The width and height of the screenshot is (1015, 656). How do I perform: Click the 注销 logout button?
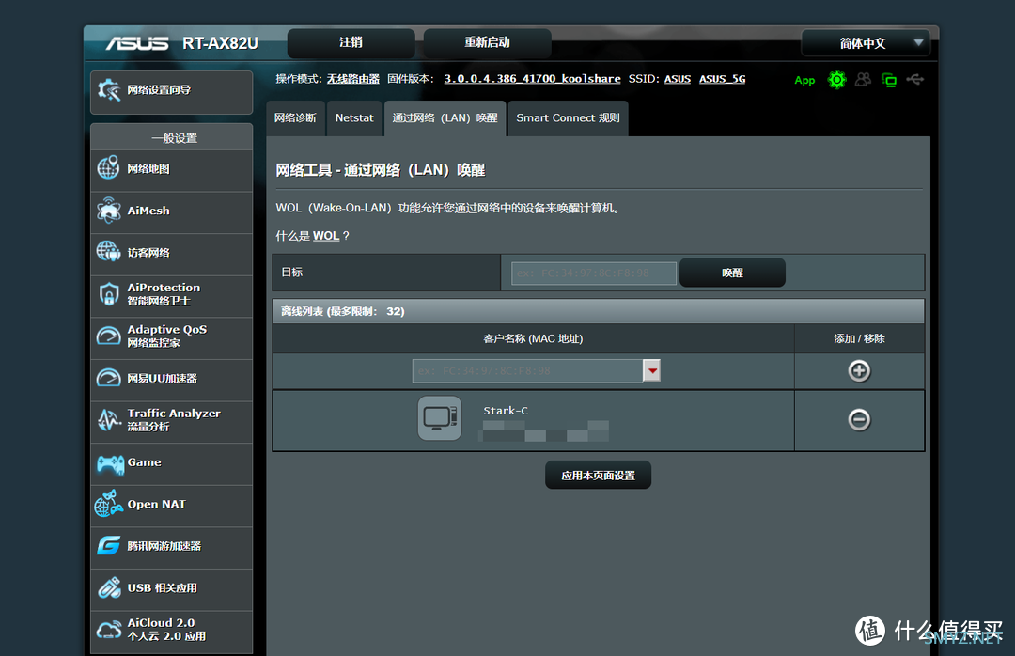tap(351, 42)
